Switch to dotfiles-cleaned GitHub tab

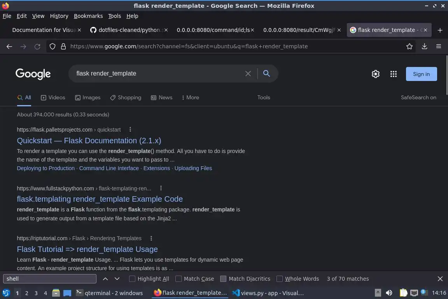(129, 30)
